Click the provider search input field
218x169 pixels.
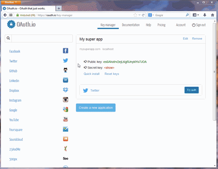(42, 38)
